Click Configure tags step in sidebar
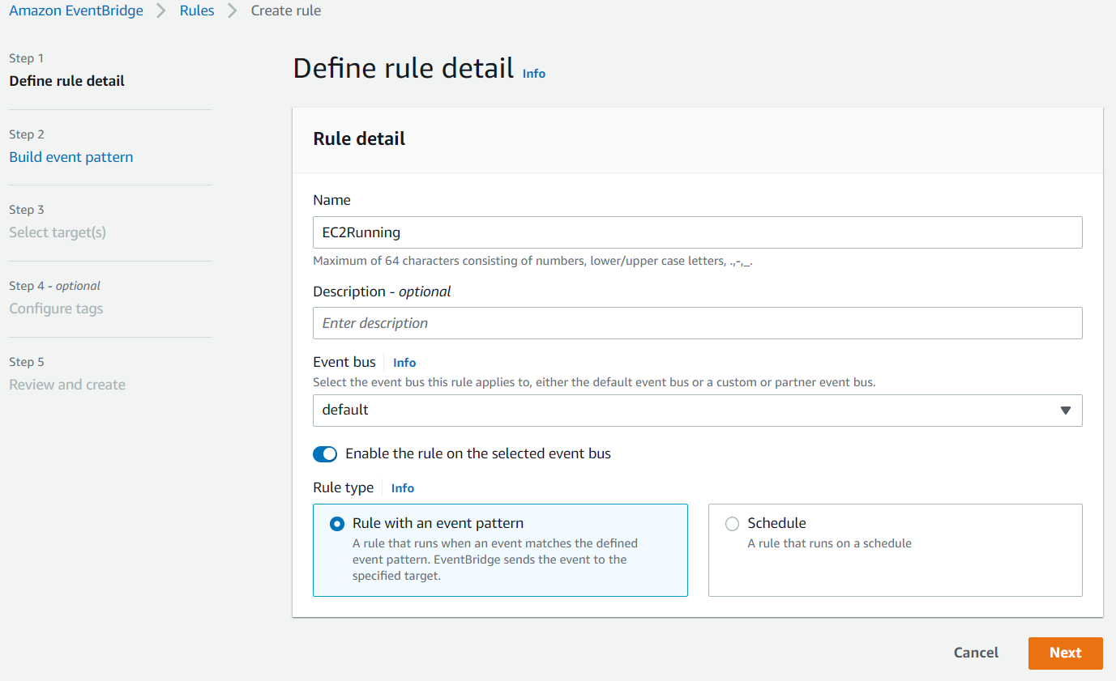This screenshot has width=1116, height=681. tap(56, 309)
